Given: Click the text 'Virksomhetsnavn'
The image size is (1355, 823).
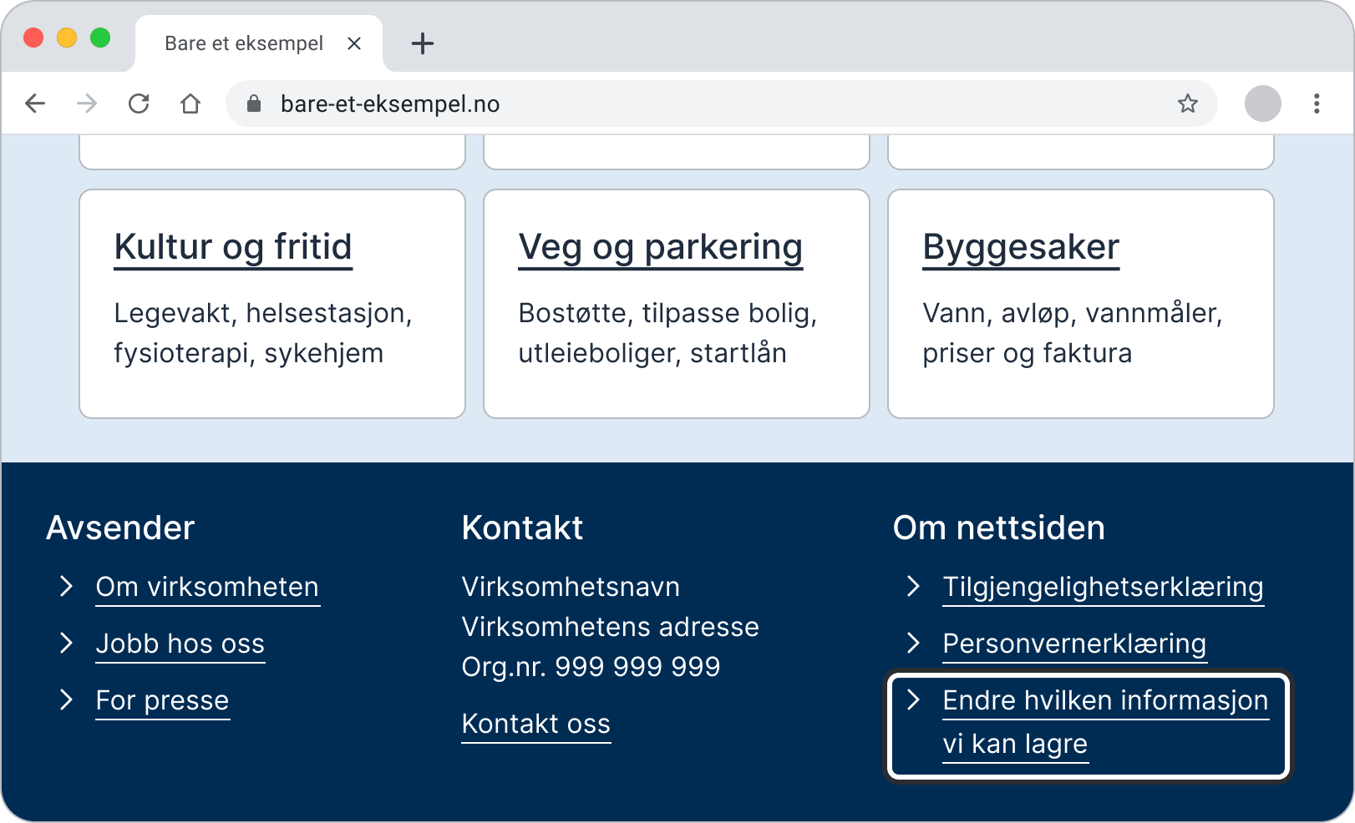Looking at the screenshot, I should (571, 587).
